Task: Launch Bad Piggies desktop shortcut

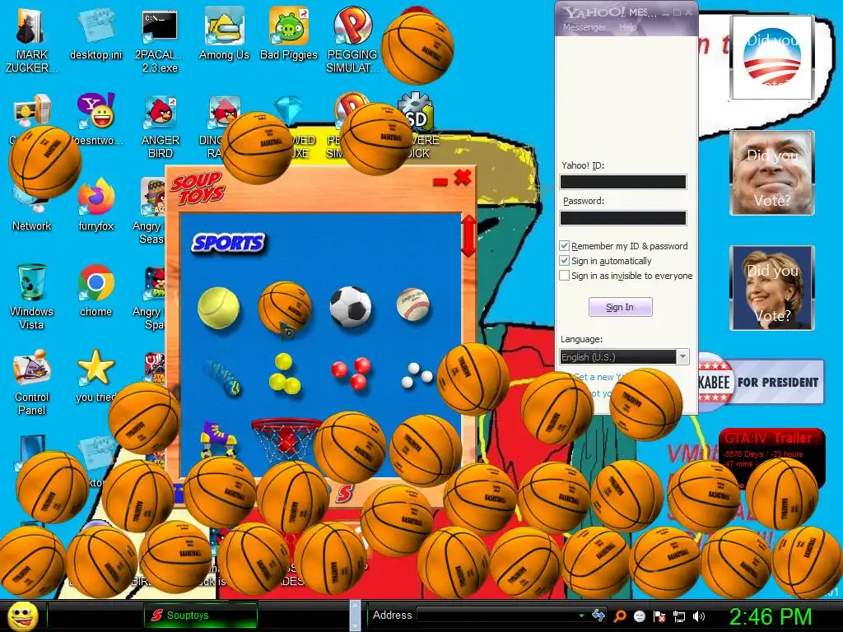Action: pyautogui.click(x=289, y=33)
